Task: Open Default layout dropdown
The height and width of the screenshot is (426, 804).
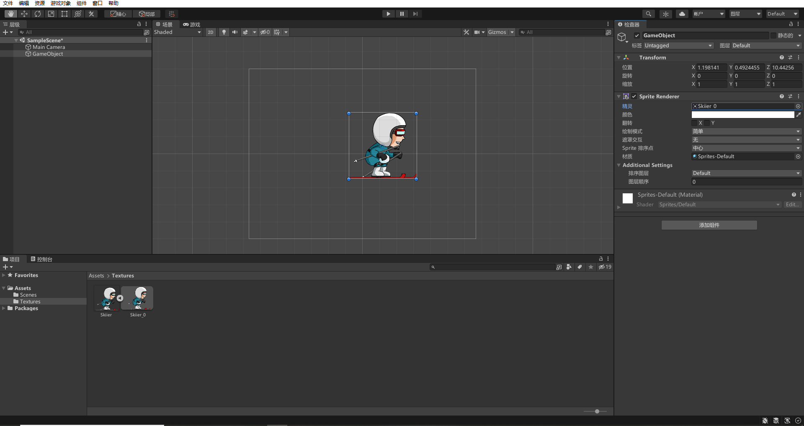Action: [x=782, y=14]
